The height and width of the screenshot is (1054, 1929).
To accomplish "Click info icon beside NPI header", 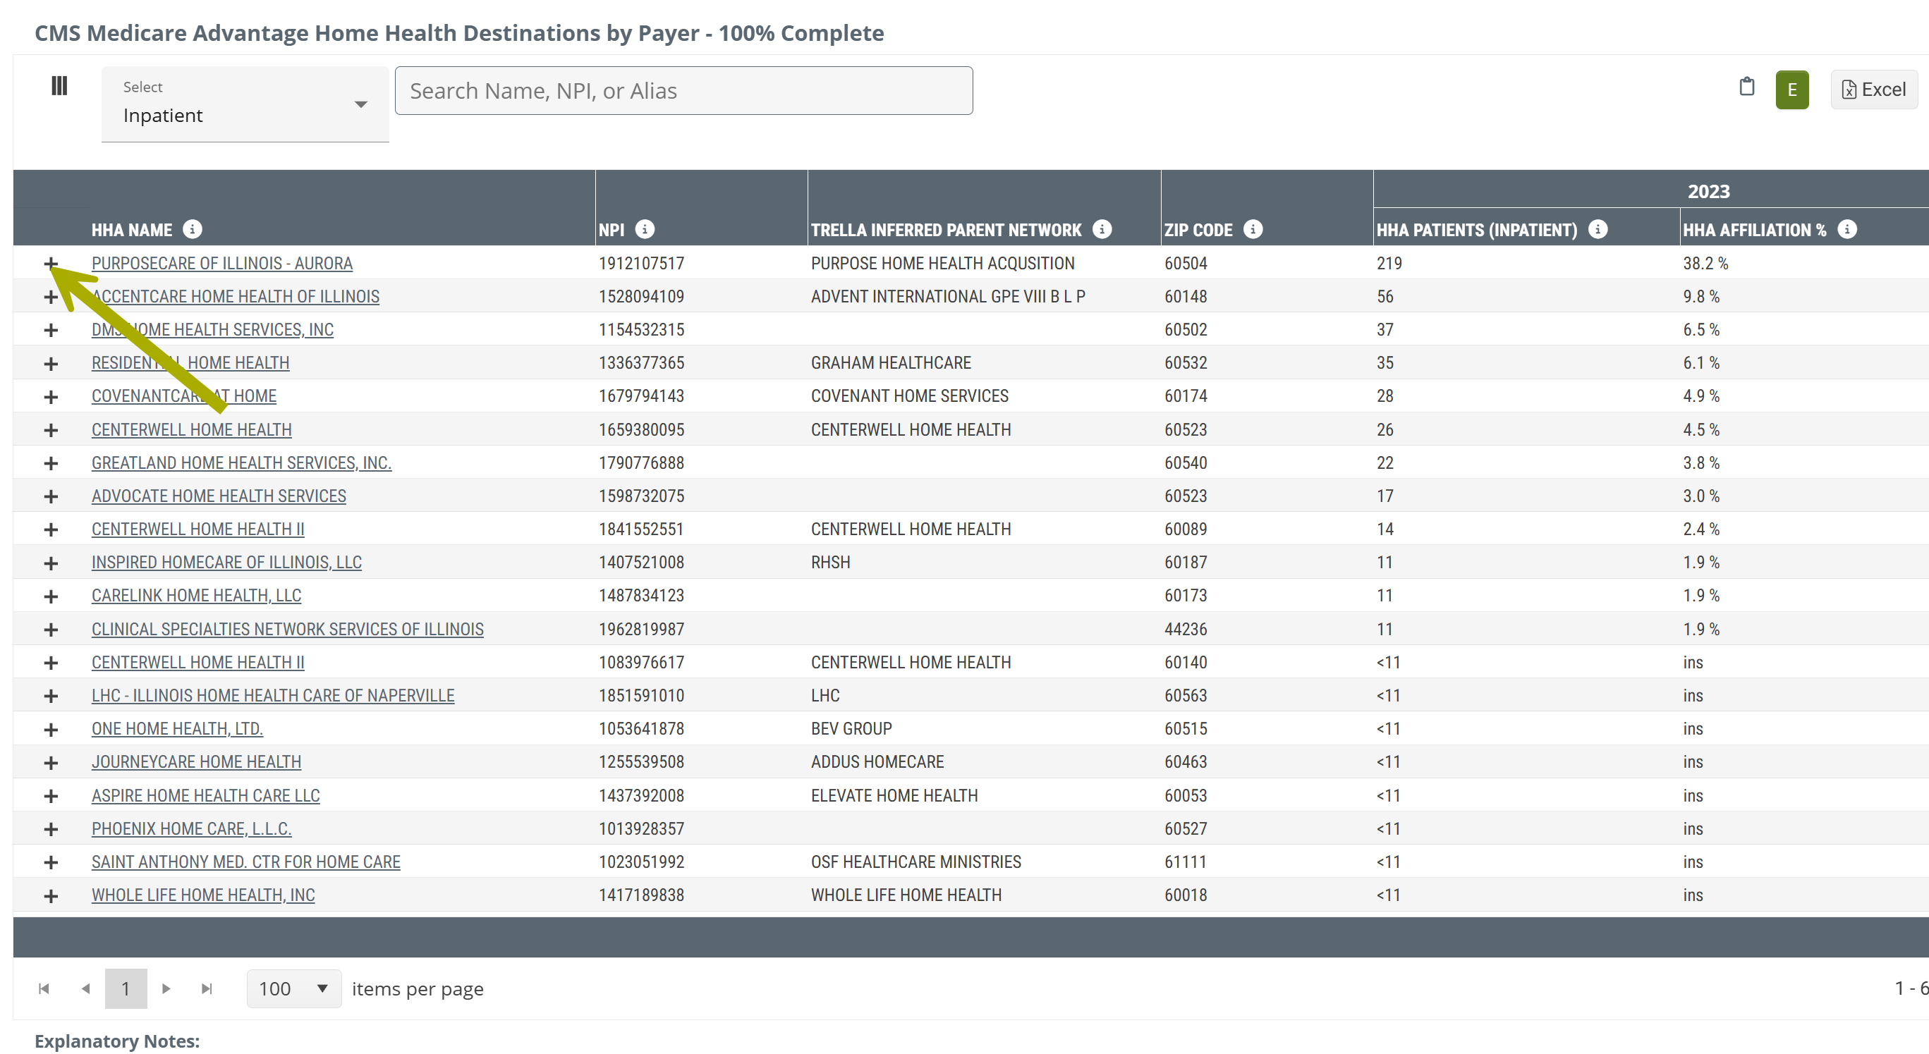I will pos(645,229).
